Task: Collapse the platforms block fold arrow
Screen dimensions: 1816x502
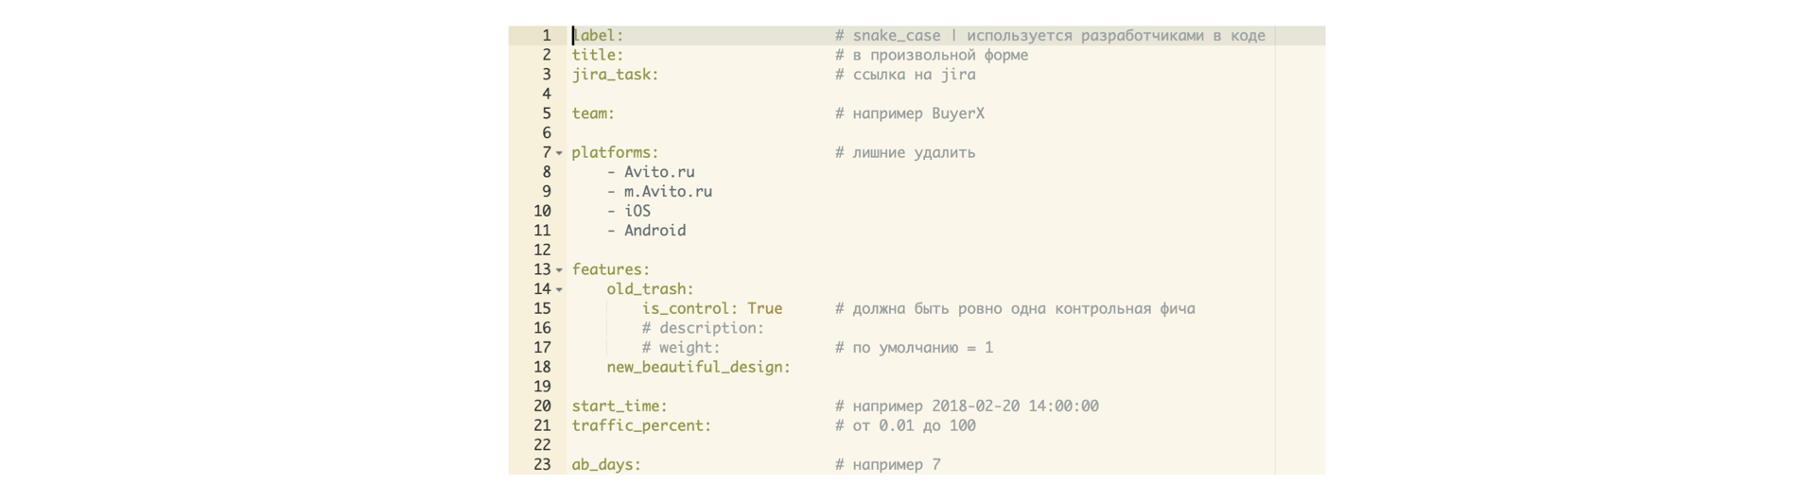Action: (x=559, y=153)
